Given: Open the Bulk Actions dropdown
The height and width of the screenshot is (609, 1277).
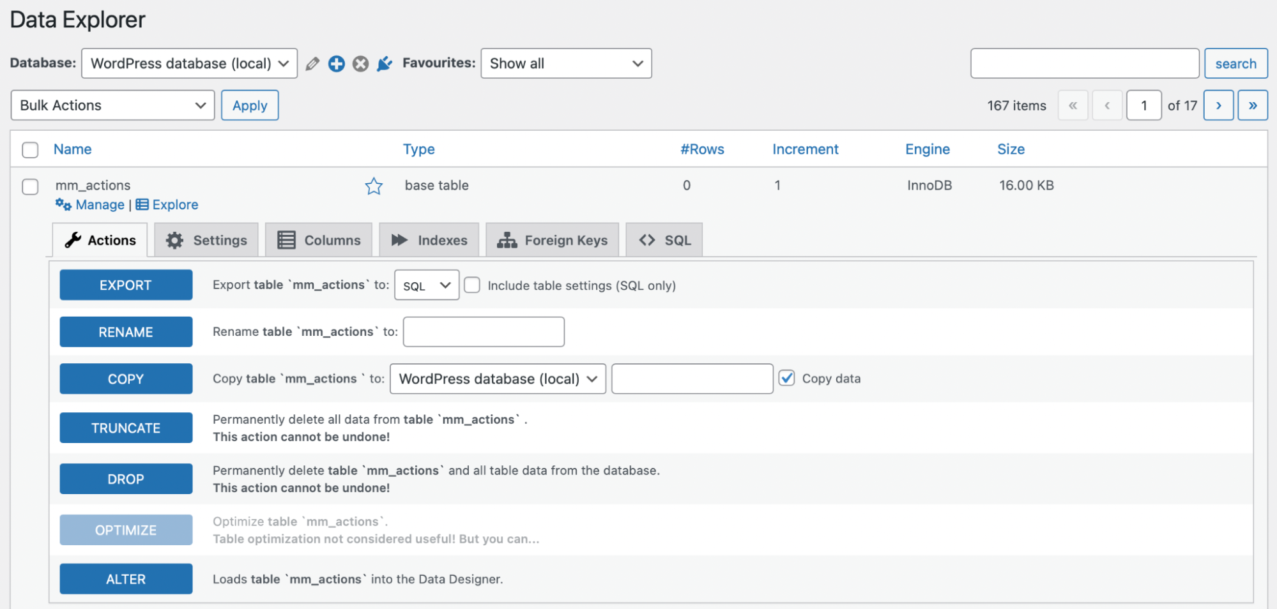Looking at the screenshot, I should [112, 105].
